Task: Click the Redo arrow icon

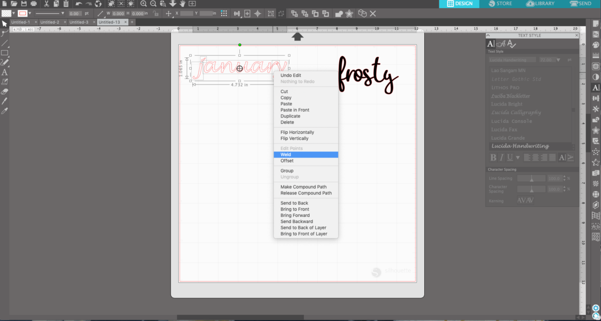Action: (x=89, y=3)
